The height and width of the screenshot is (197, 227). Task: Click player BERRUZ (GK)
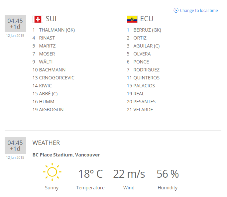[147, 30]
